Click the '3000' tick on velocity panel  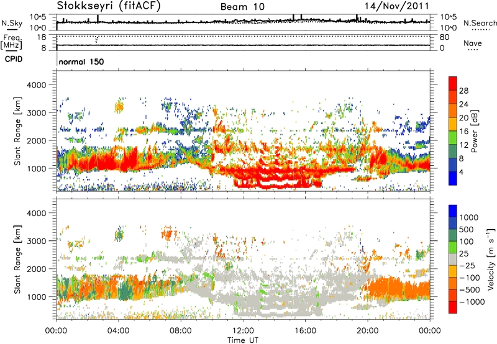pos(36,241)
